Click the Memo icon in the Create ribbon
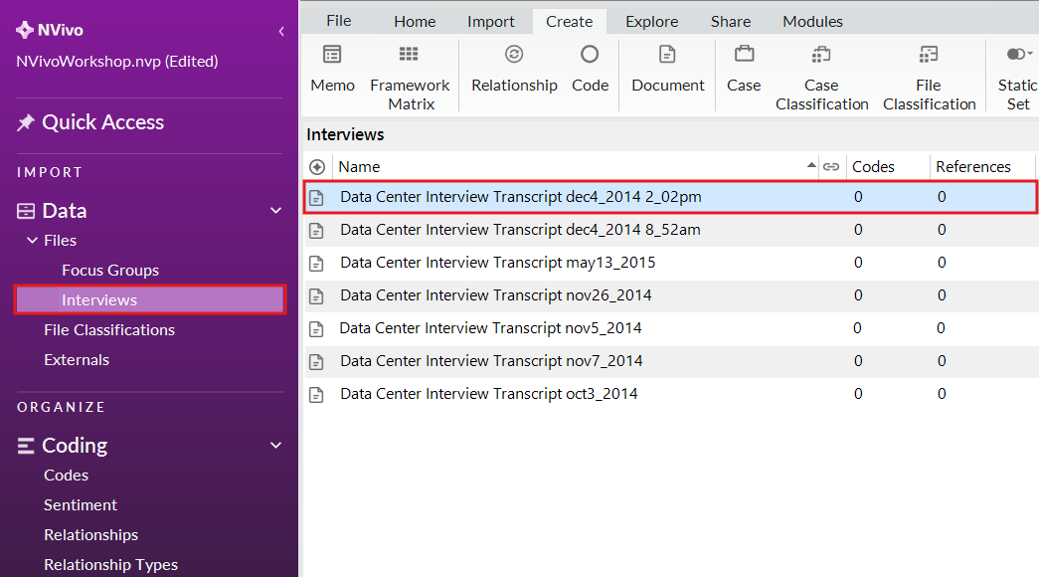Viewport: 1039px width, 577px height. coord(332,55)
